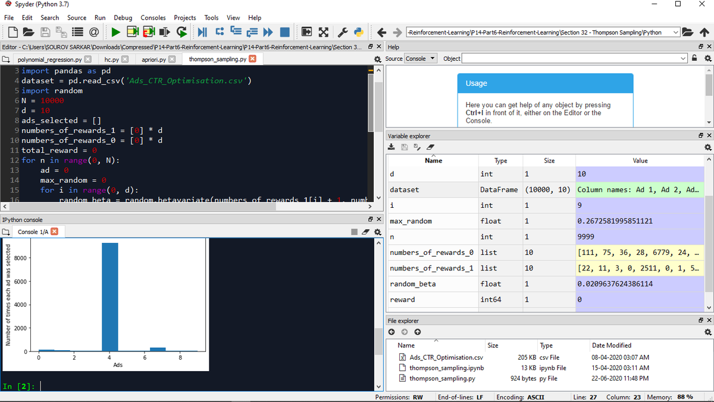Close the thompson_sampling.py tab
Screen dimensions: 714x402
(x=252, y=59)
